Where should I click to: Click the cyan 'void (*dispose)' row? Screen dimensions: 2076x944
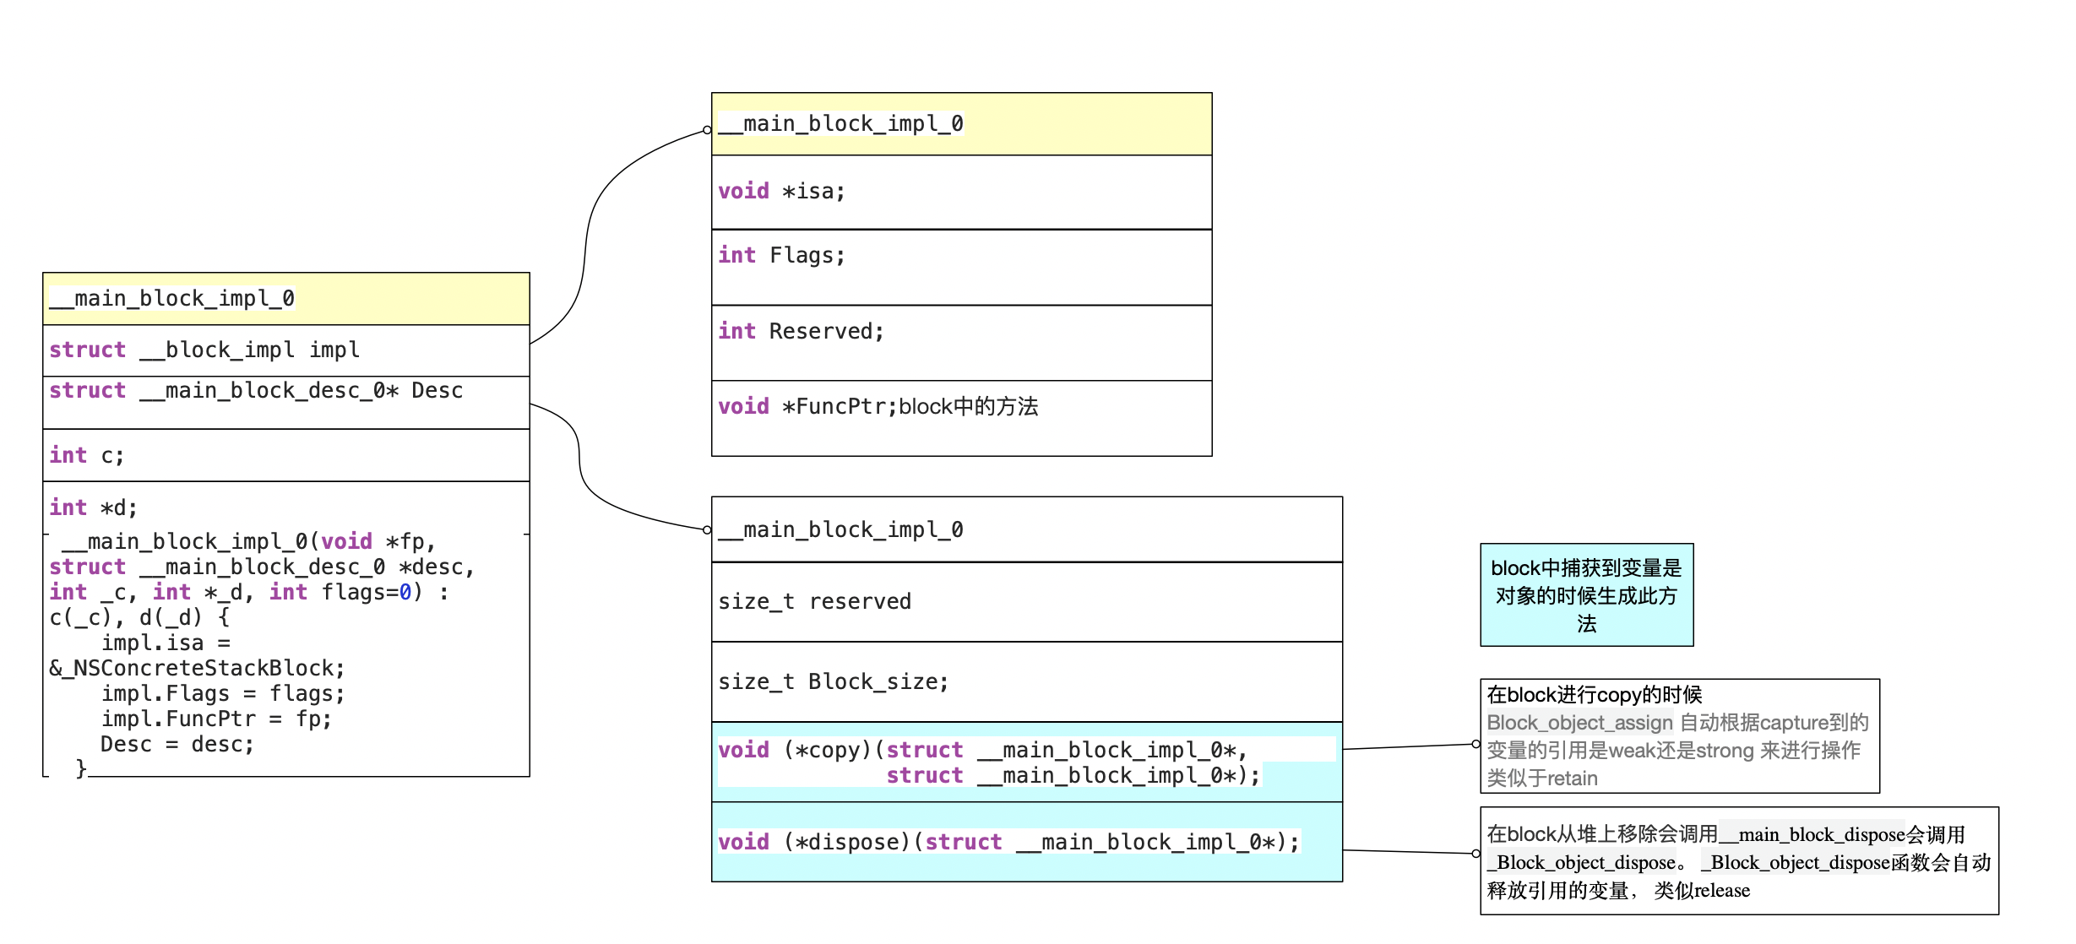tap(1026, 842)
